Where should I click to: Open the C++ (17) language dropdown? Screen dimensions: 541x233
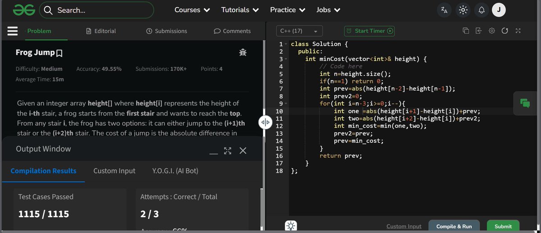click(299, 31)
